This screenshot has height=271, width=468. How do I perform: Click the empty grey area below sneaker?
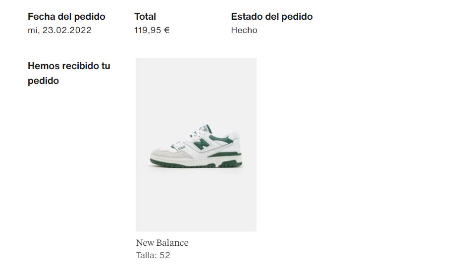pos(196,202)
